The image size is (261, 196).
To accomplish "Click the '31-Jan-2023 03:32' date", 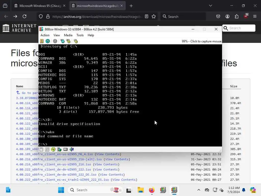I will 206,159.
